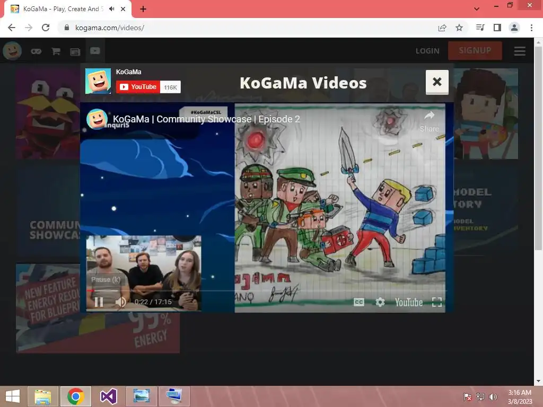543x407 pixels.
Task: Open File Explorer from taskbar
Action: [x=43, y=396]
